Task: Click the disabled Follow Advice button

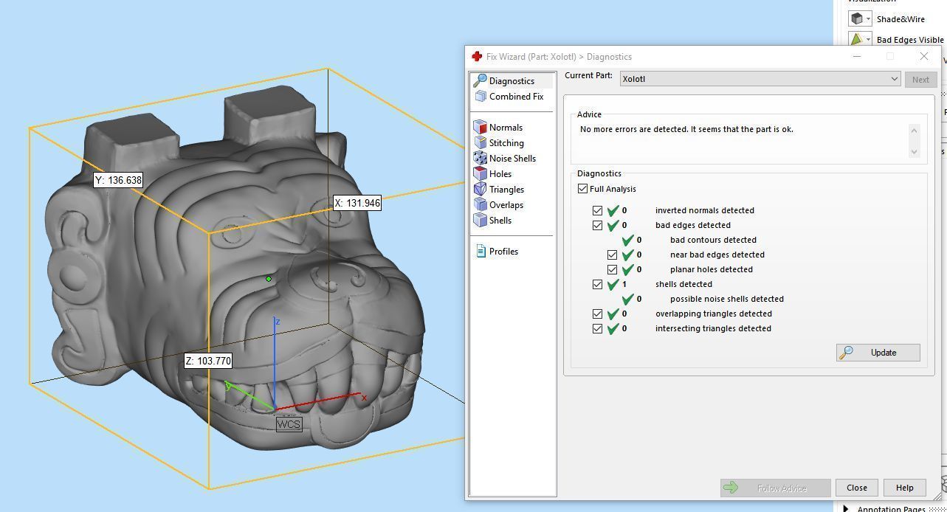Action: tap(775, 488)
